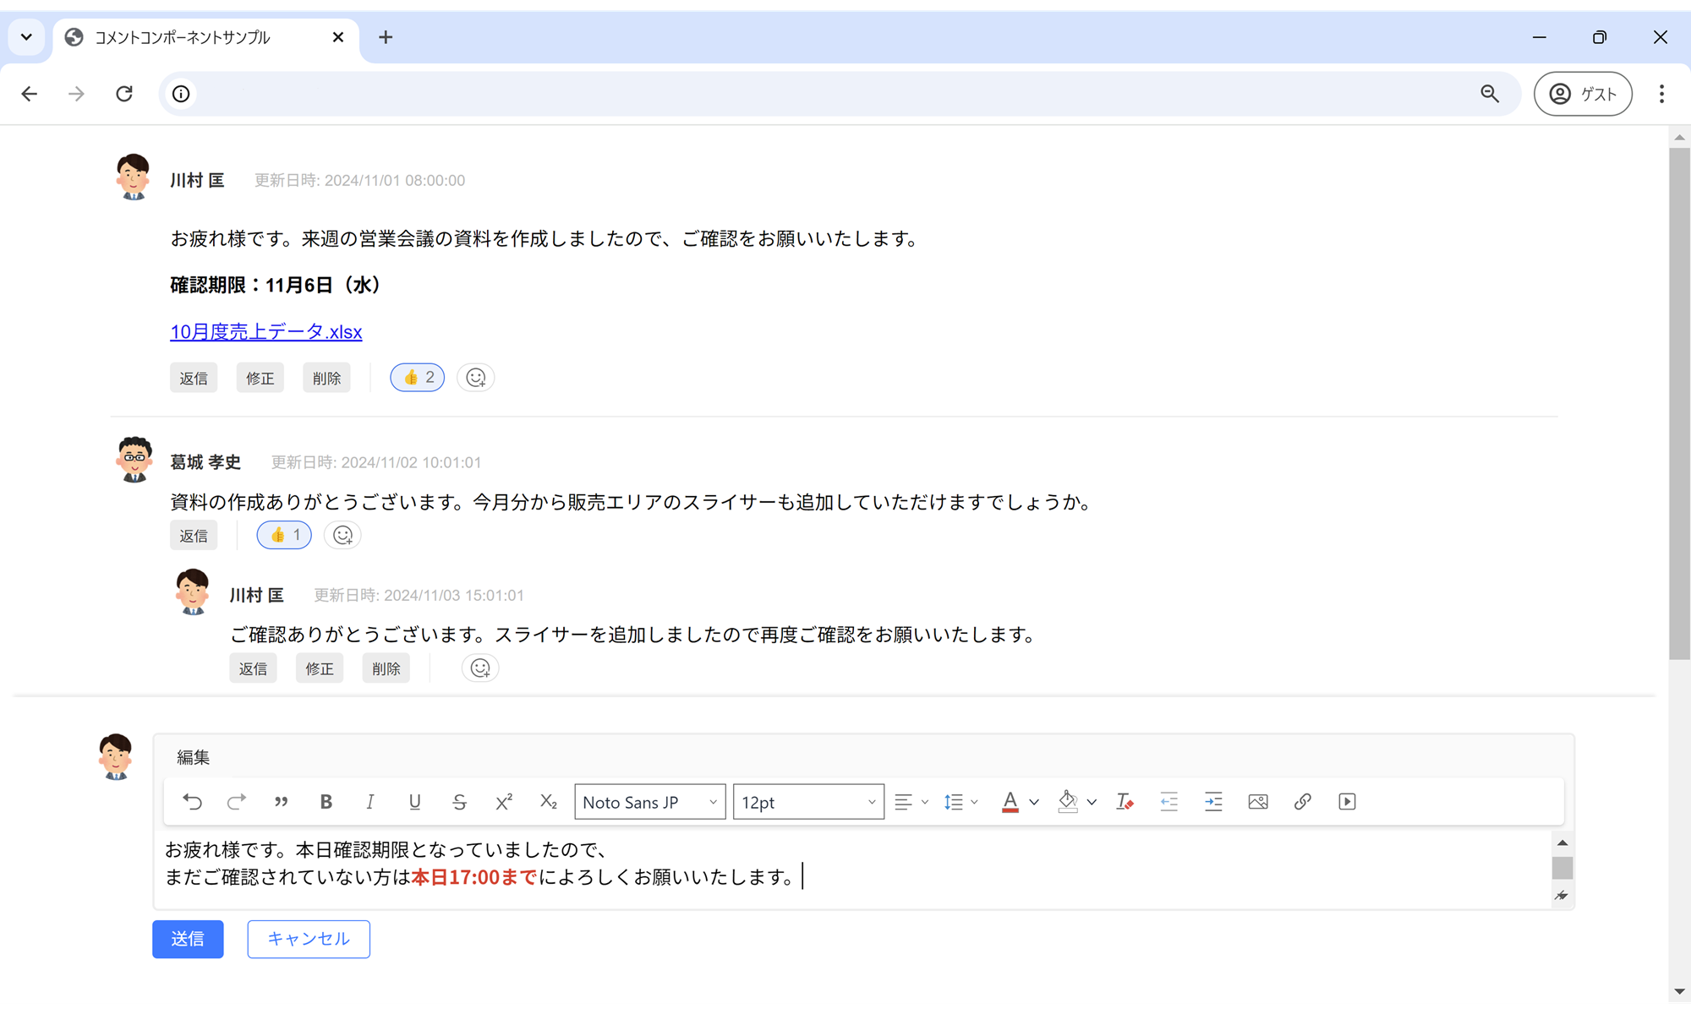
Task: Go forward with the browser forward arrow
Action: 77,94
